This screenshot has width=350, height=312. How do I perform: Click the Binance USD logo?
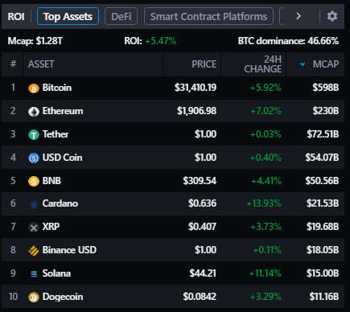pos(34,251)
